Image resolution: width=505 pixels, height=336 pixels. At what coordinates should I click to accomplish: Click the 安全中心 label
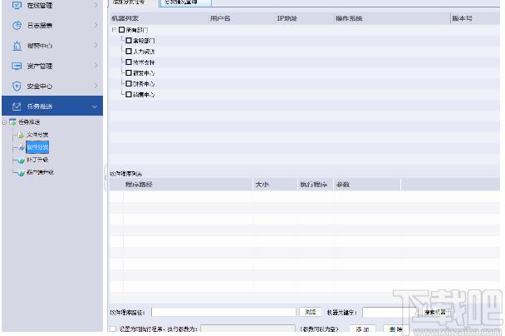click(40, 86)
